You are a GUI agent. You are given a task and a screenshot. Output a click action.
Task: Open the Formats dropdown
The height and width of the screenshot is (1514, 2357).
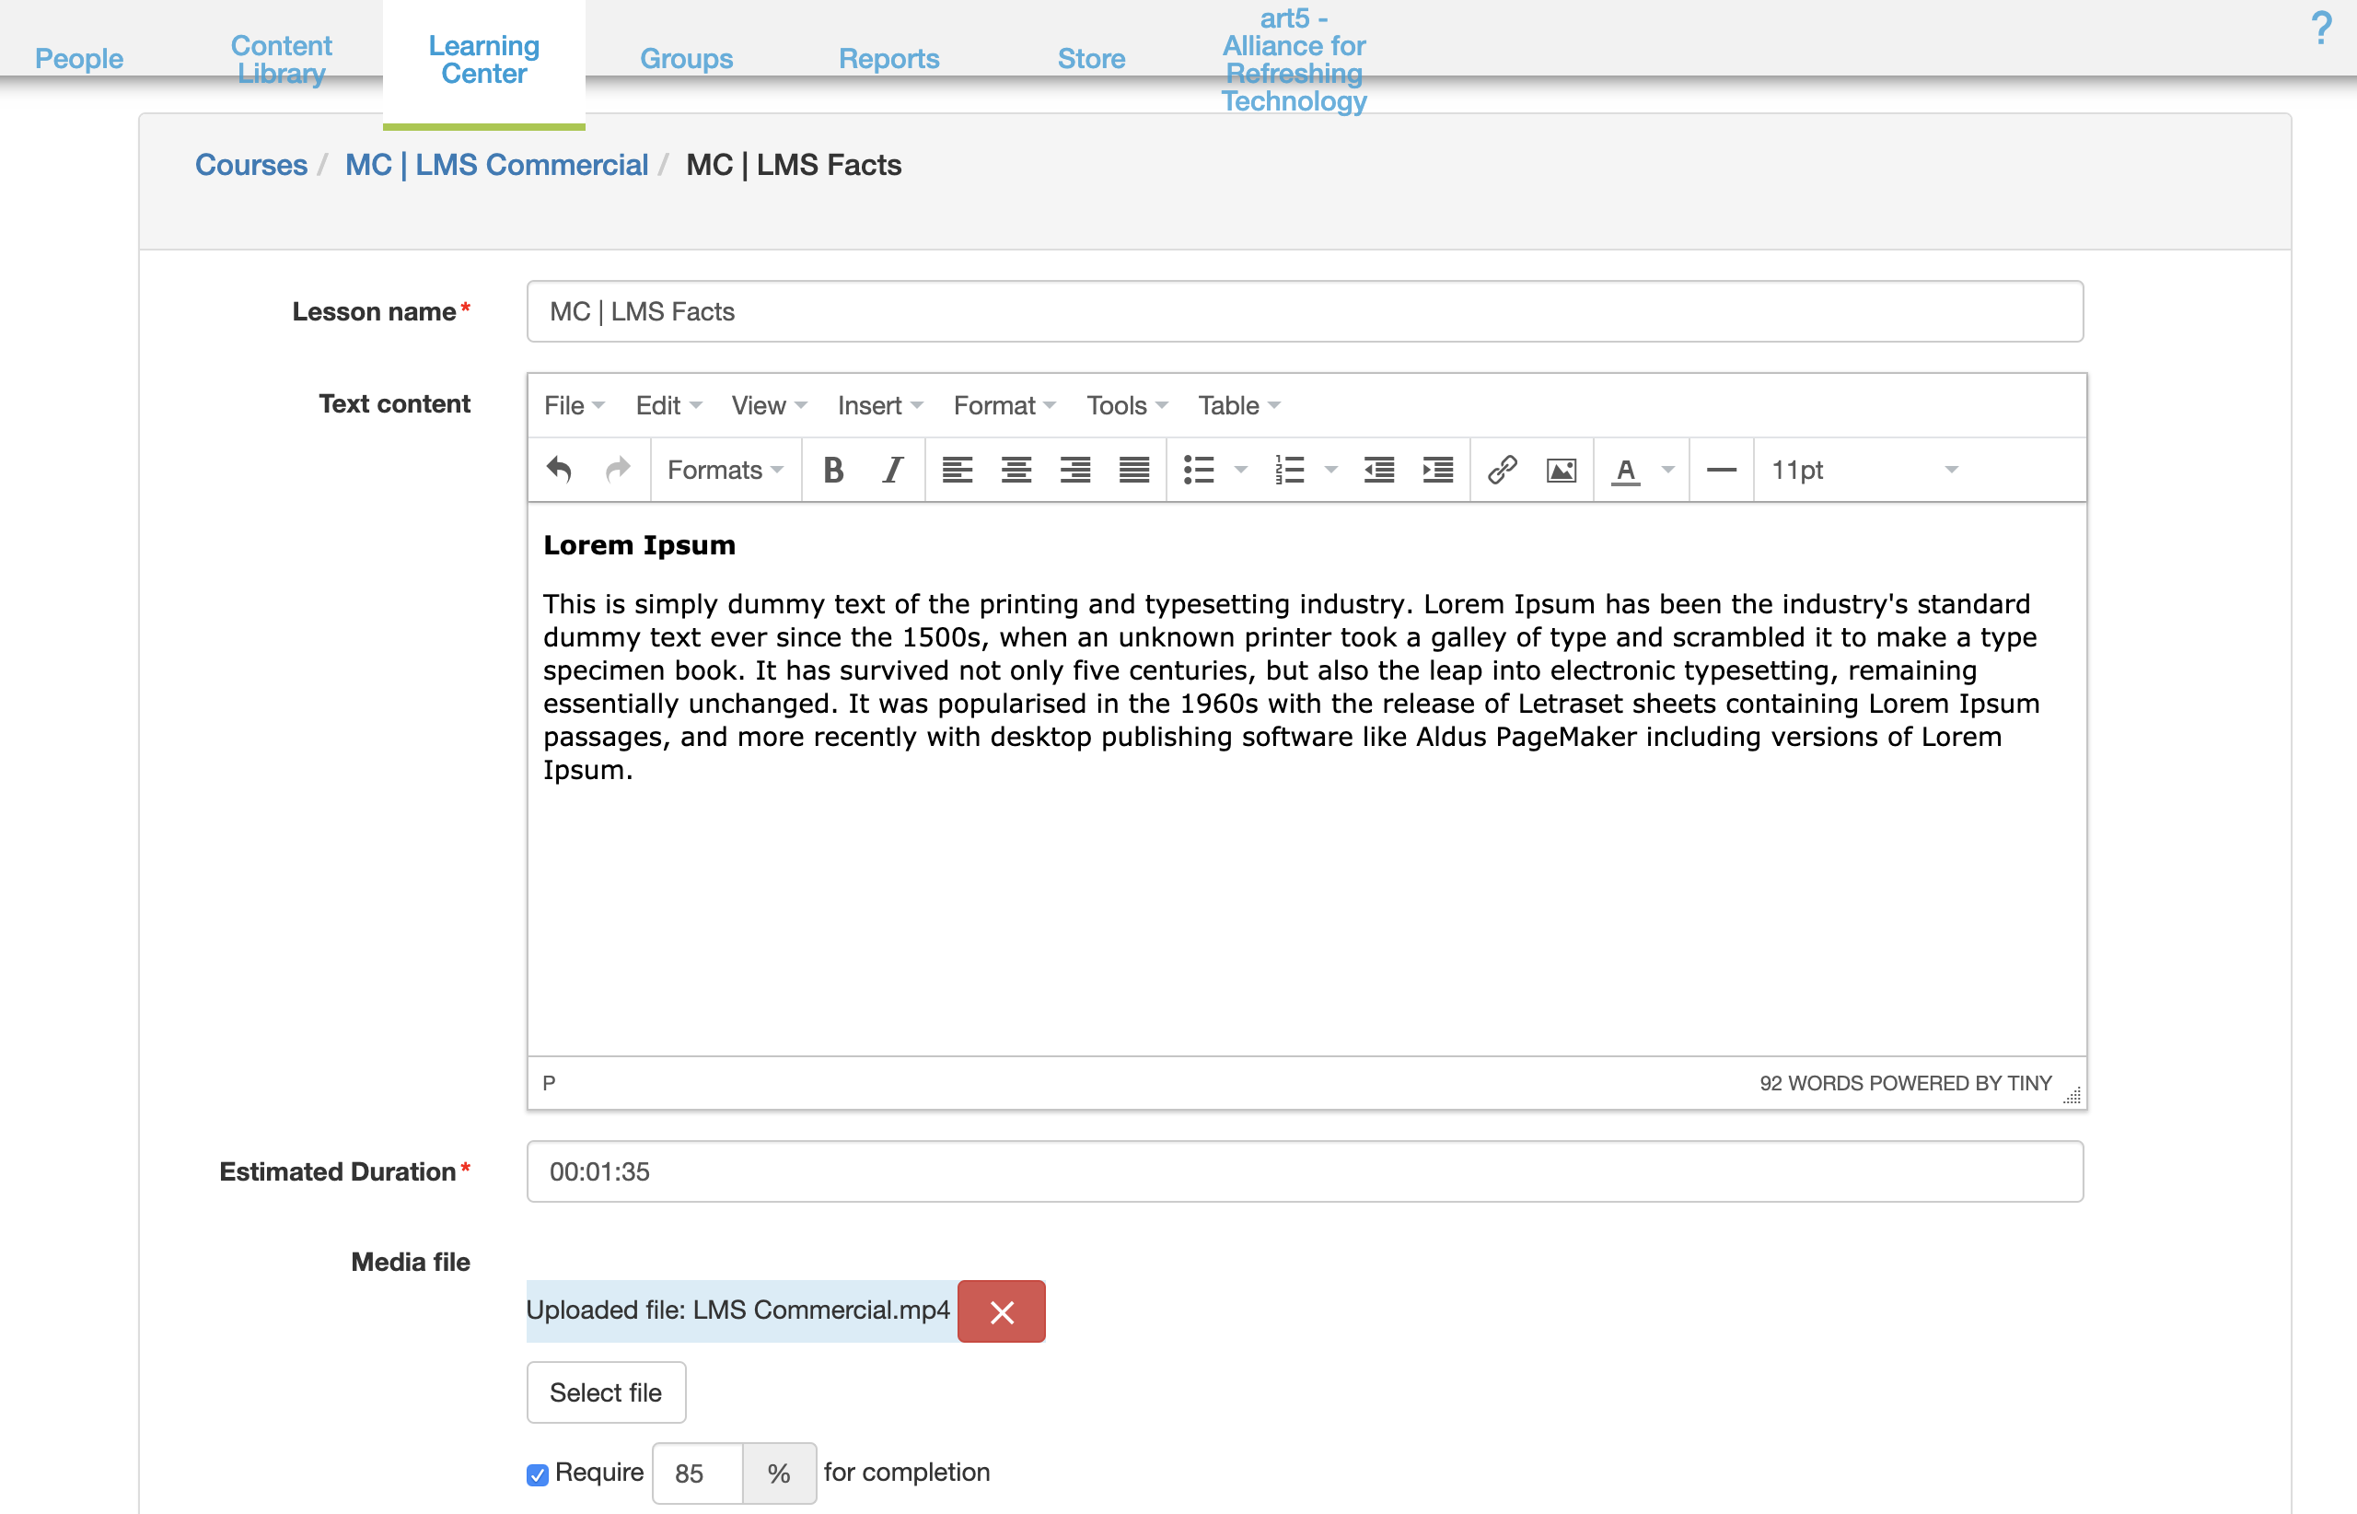tap(725, 470)
